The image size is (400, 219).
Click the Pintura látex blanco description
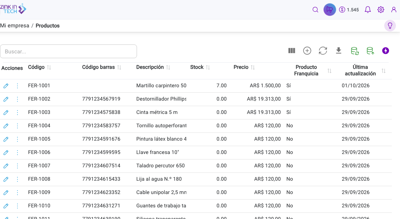tap(161, 139)
